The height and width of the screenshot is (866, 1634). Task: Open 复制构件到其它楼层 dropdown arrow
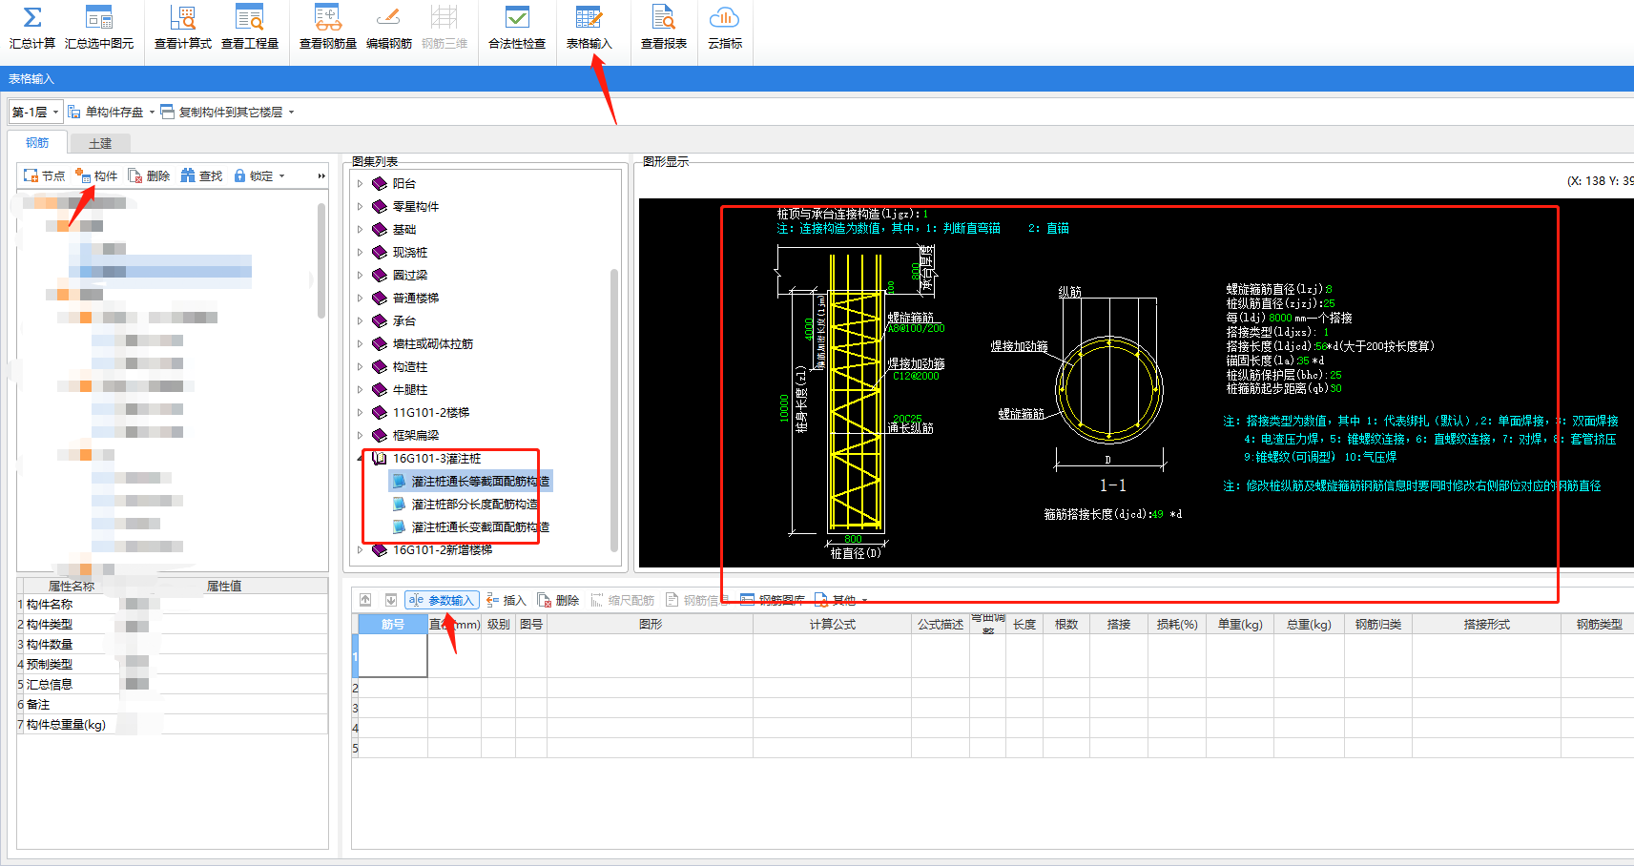click(291, 113)
